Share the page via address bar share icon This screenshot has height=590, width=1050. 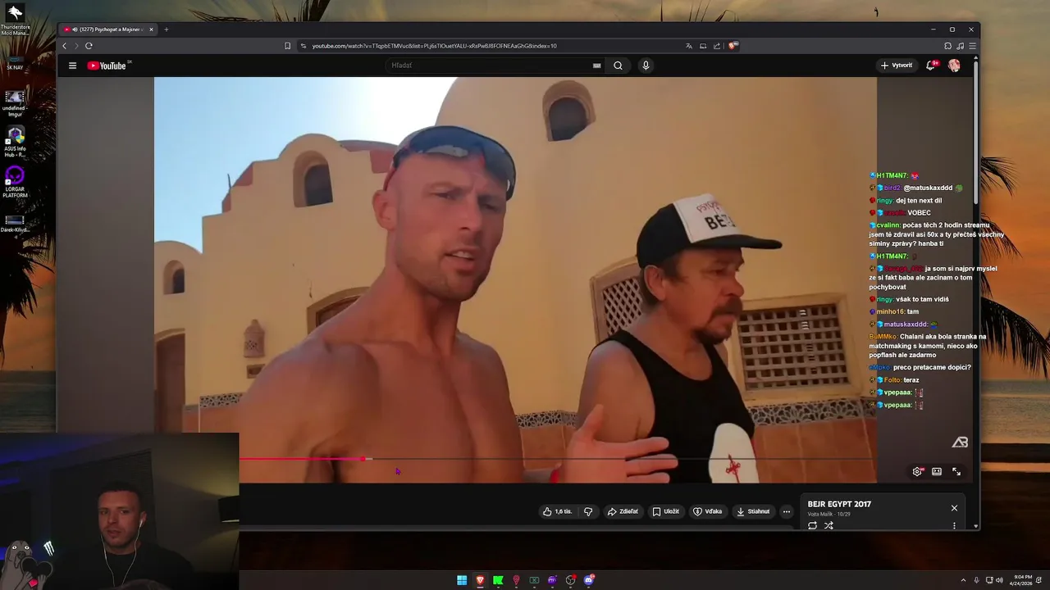pyautogui.click(x=717, y=46)
